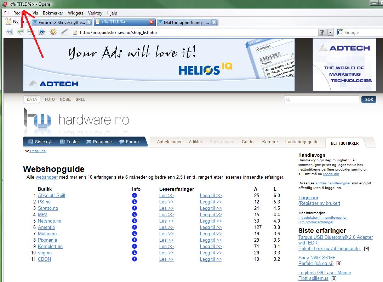The height and width of the screenshot is (282, 383).
Task: Open Forum in the blue navbar
Action: (129, 142)
